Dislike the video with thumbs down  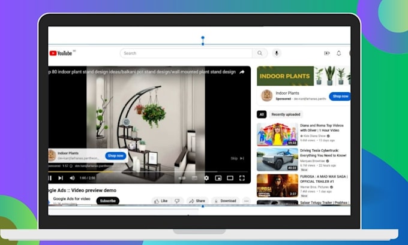click(x=177, y=201)
